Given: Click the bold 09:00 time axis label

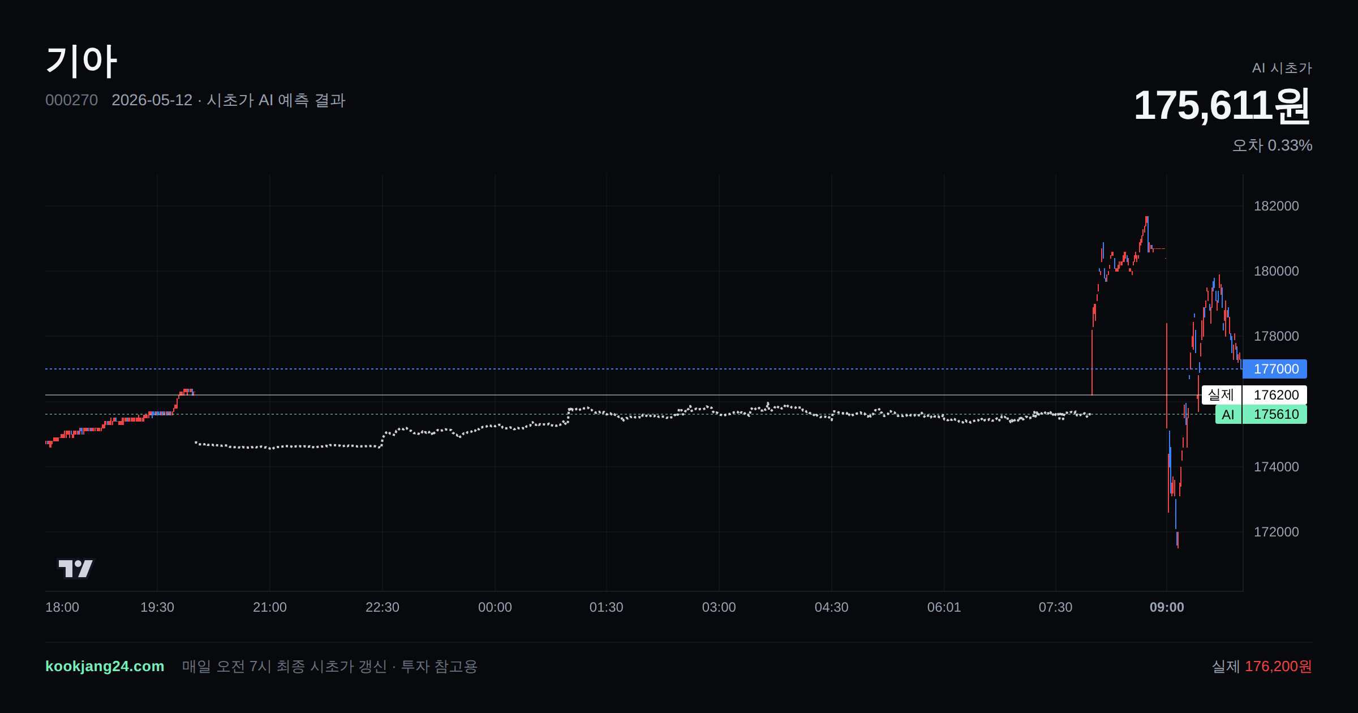Looking at the screenshot, I should [x=1167, y=607].
